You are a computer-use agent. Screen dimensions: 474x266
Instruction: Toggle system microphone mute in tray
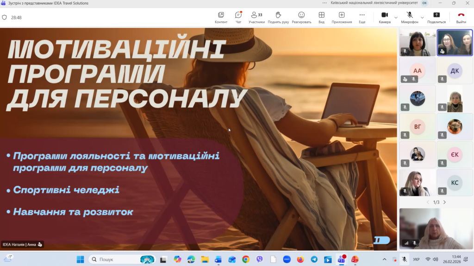click(404, 259)
